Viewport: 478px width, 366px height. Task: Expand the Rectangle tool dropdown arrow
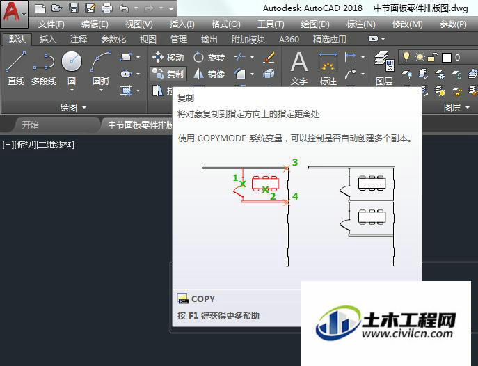(x=138, y=57)
